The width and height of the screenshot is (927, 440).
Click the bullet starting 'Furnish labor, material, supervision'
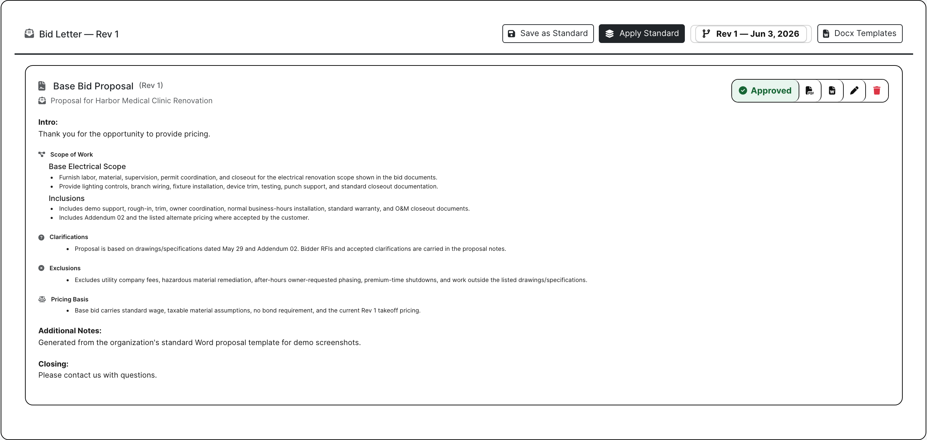coord(248,177)
